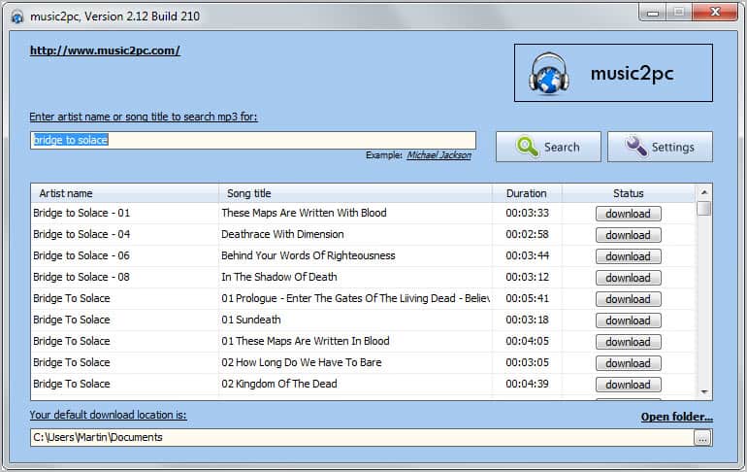The height and width of the screenshot is (472, 747).
Task: Click the title bar music2pc app icon
Action: coord(17,17)
